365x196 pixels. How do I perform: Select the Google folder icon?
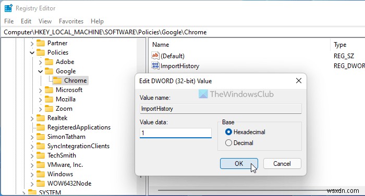pyautogui.click(x=49, y=71)
